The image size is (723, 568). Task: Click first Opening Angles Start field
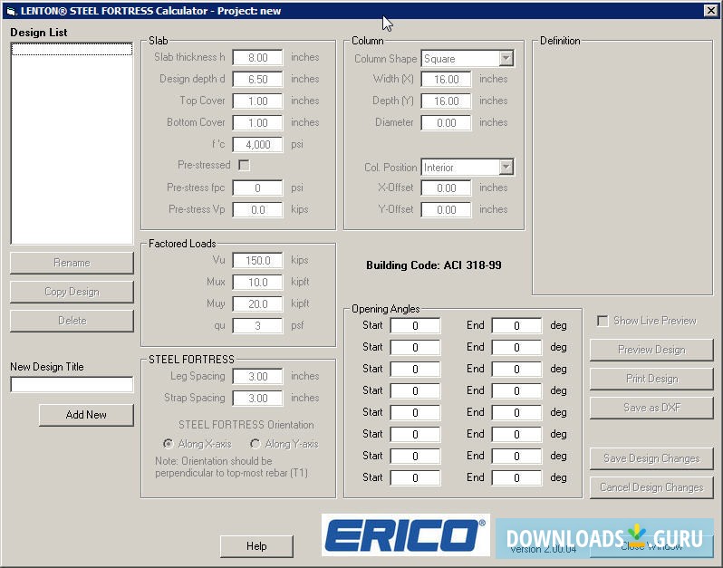pos(415,325)
